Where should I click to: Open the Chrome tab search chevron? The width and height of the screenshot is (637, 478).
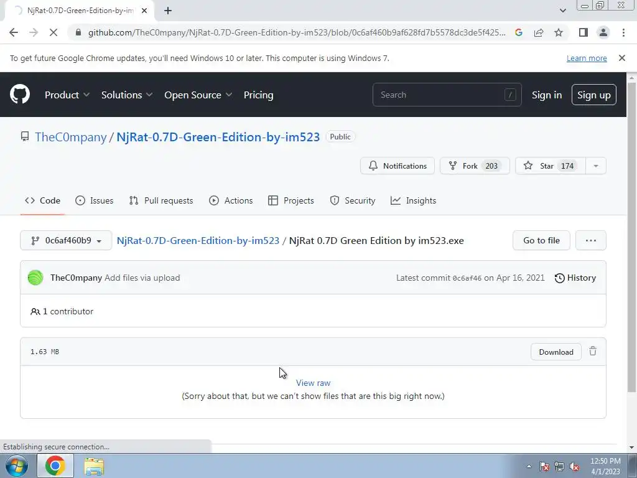pyautogui.click(x=562, y=11)
